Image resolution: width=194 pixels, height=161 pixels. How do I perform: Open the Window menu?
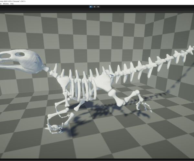pos(6,4)
